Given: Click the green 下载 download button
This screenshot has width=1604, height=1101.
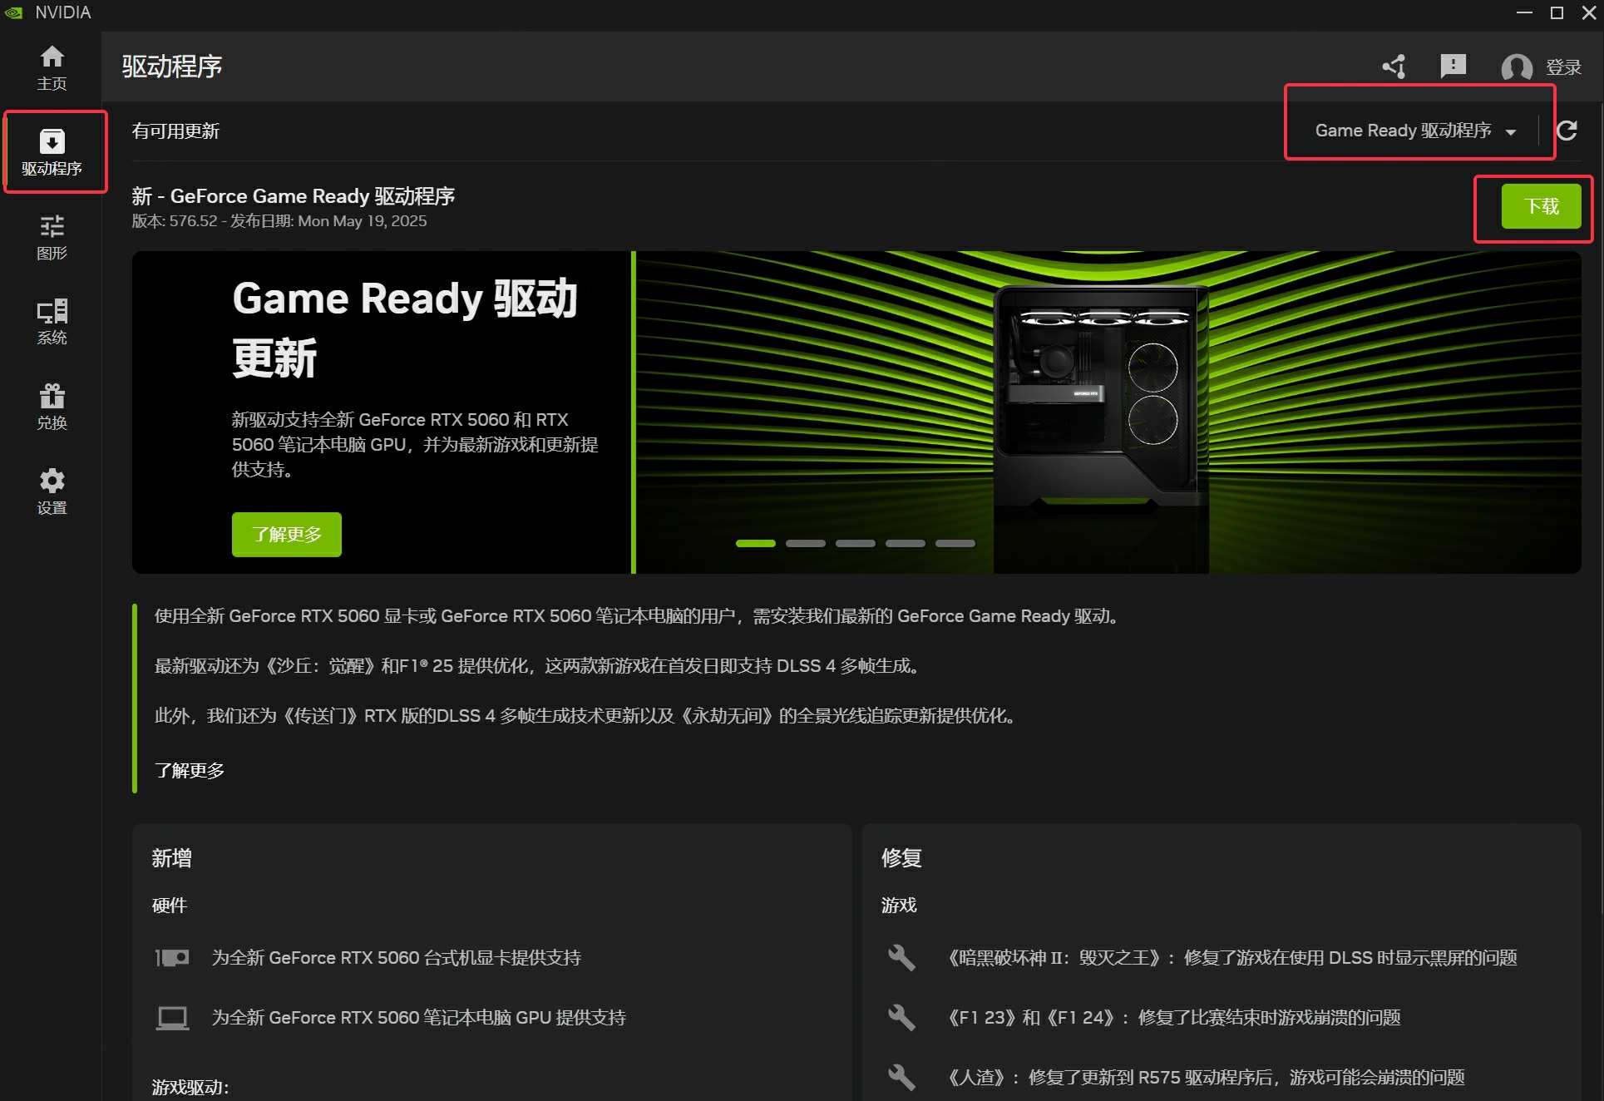Looking at the screenshot, I should tap(1541, 206).
